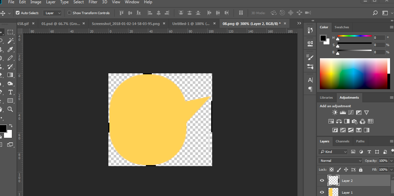Switch to the Channels tab
This screenshot has height=196, width=394.
click(x=343, y=141)
